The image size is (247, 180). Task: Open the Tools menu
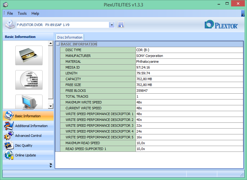[x=22, y=13]
